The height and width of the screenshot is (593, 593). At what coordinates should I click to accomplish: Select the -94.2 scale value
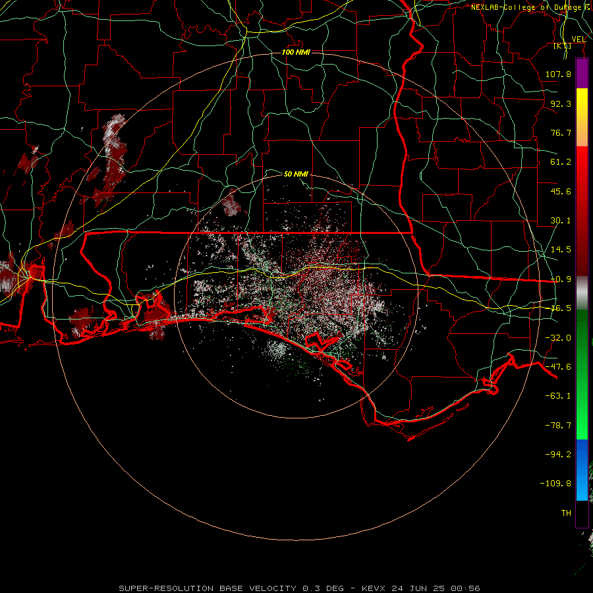[558, 455]
